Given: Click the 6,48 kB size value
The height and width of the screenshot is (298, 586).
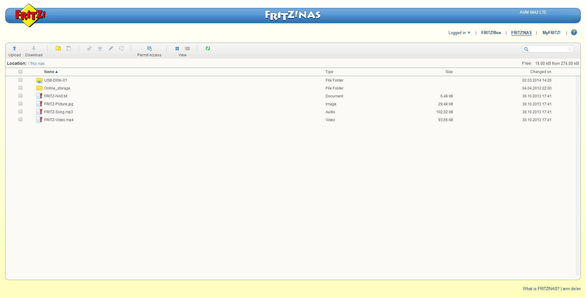Looking at the screenshot, I should [x=447, y=96].
